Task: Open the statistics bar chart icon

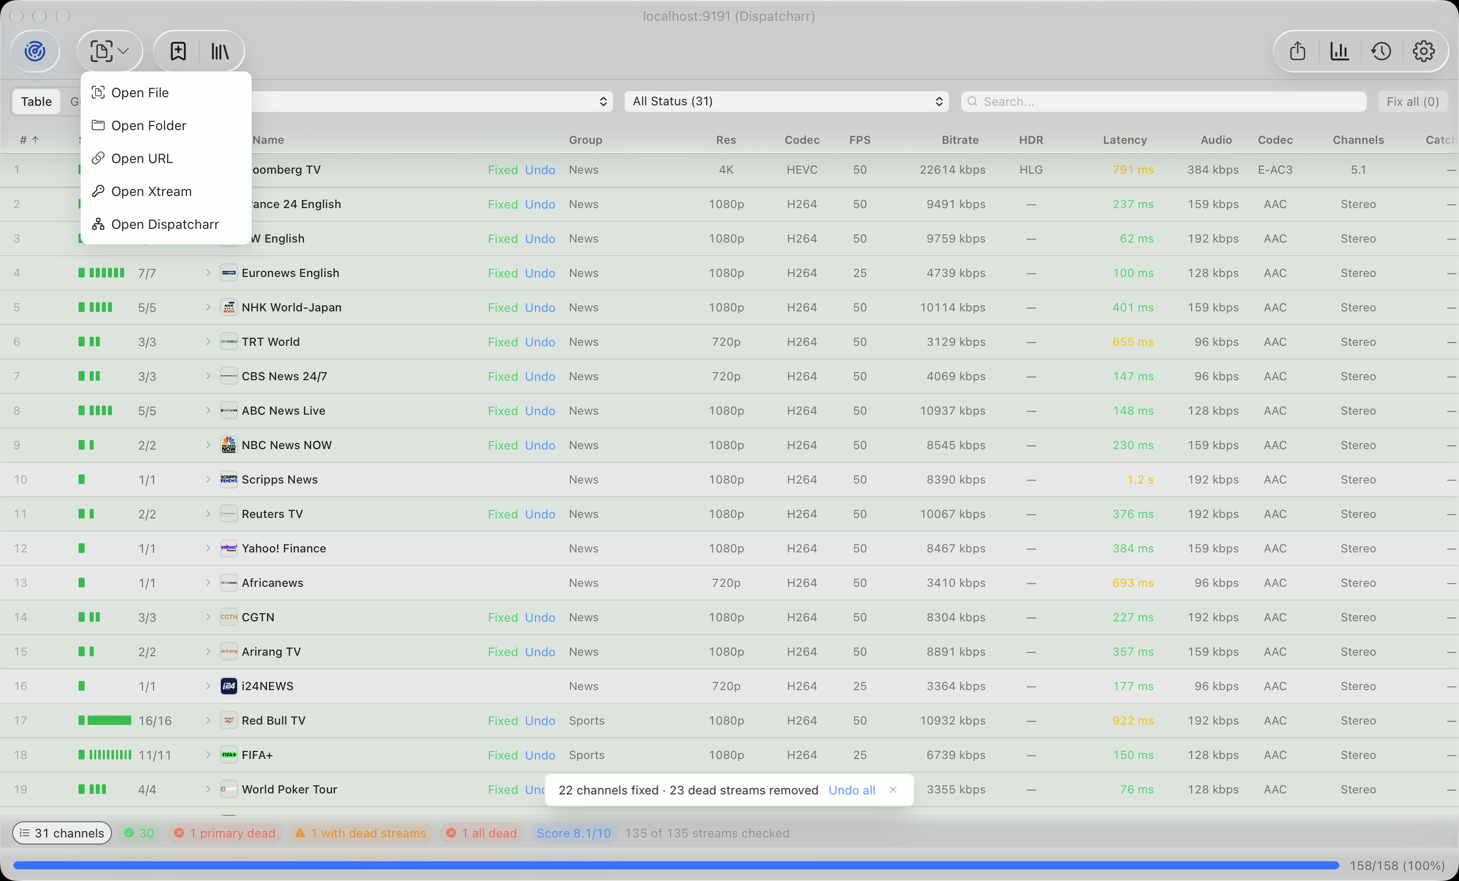Action: click(1339, 51)
